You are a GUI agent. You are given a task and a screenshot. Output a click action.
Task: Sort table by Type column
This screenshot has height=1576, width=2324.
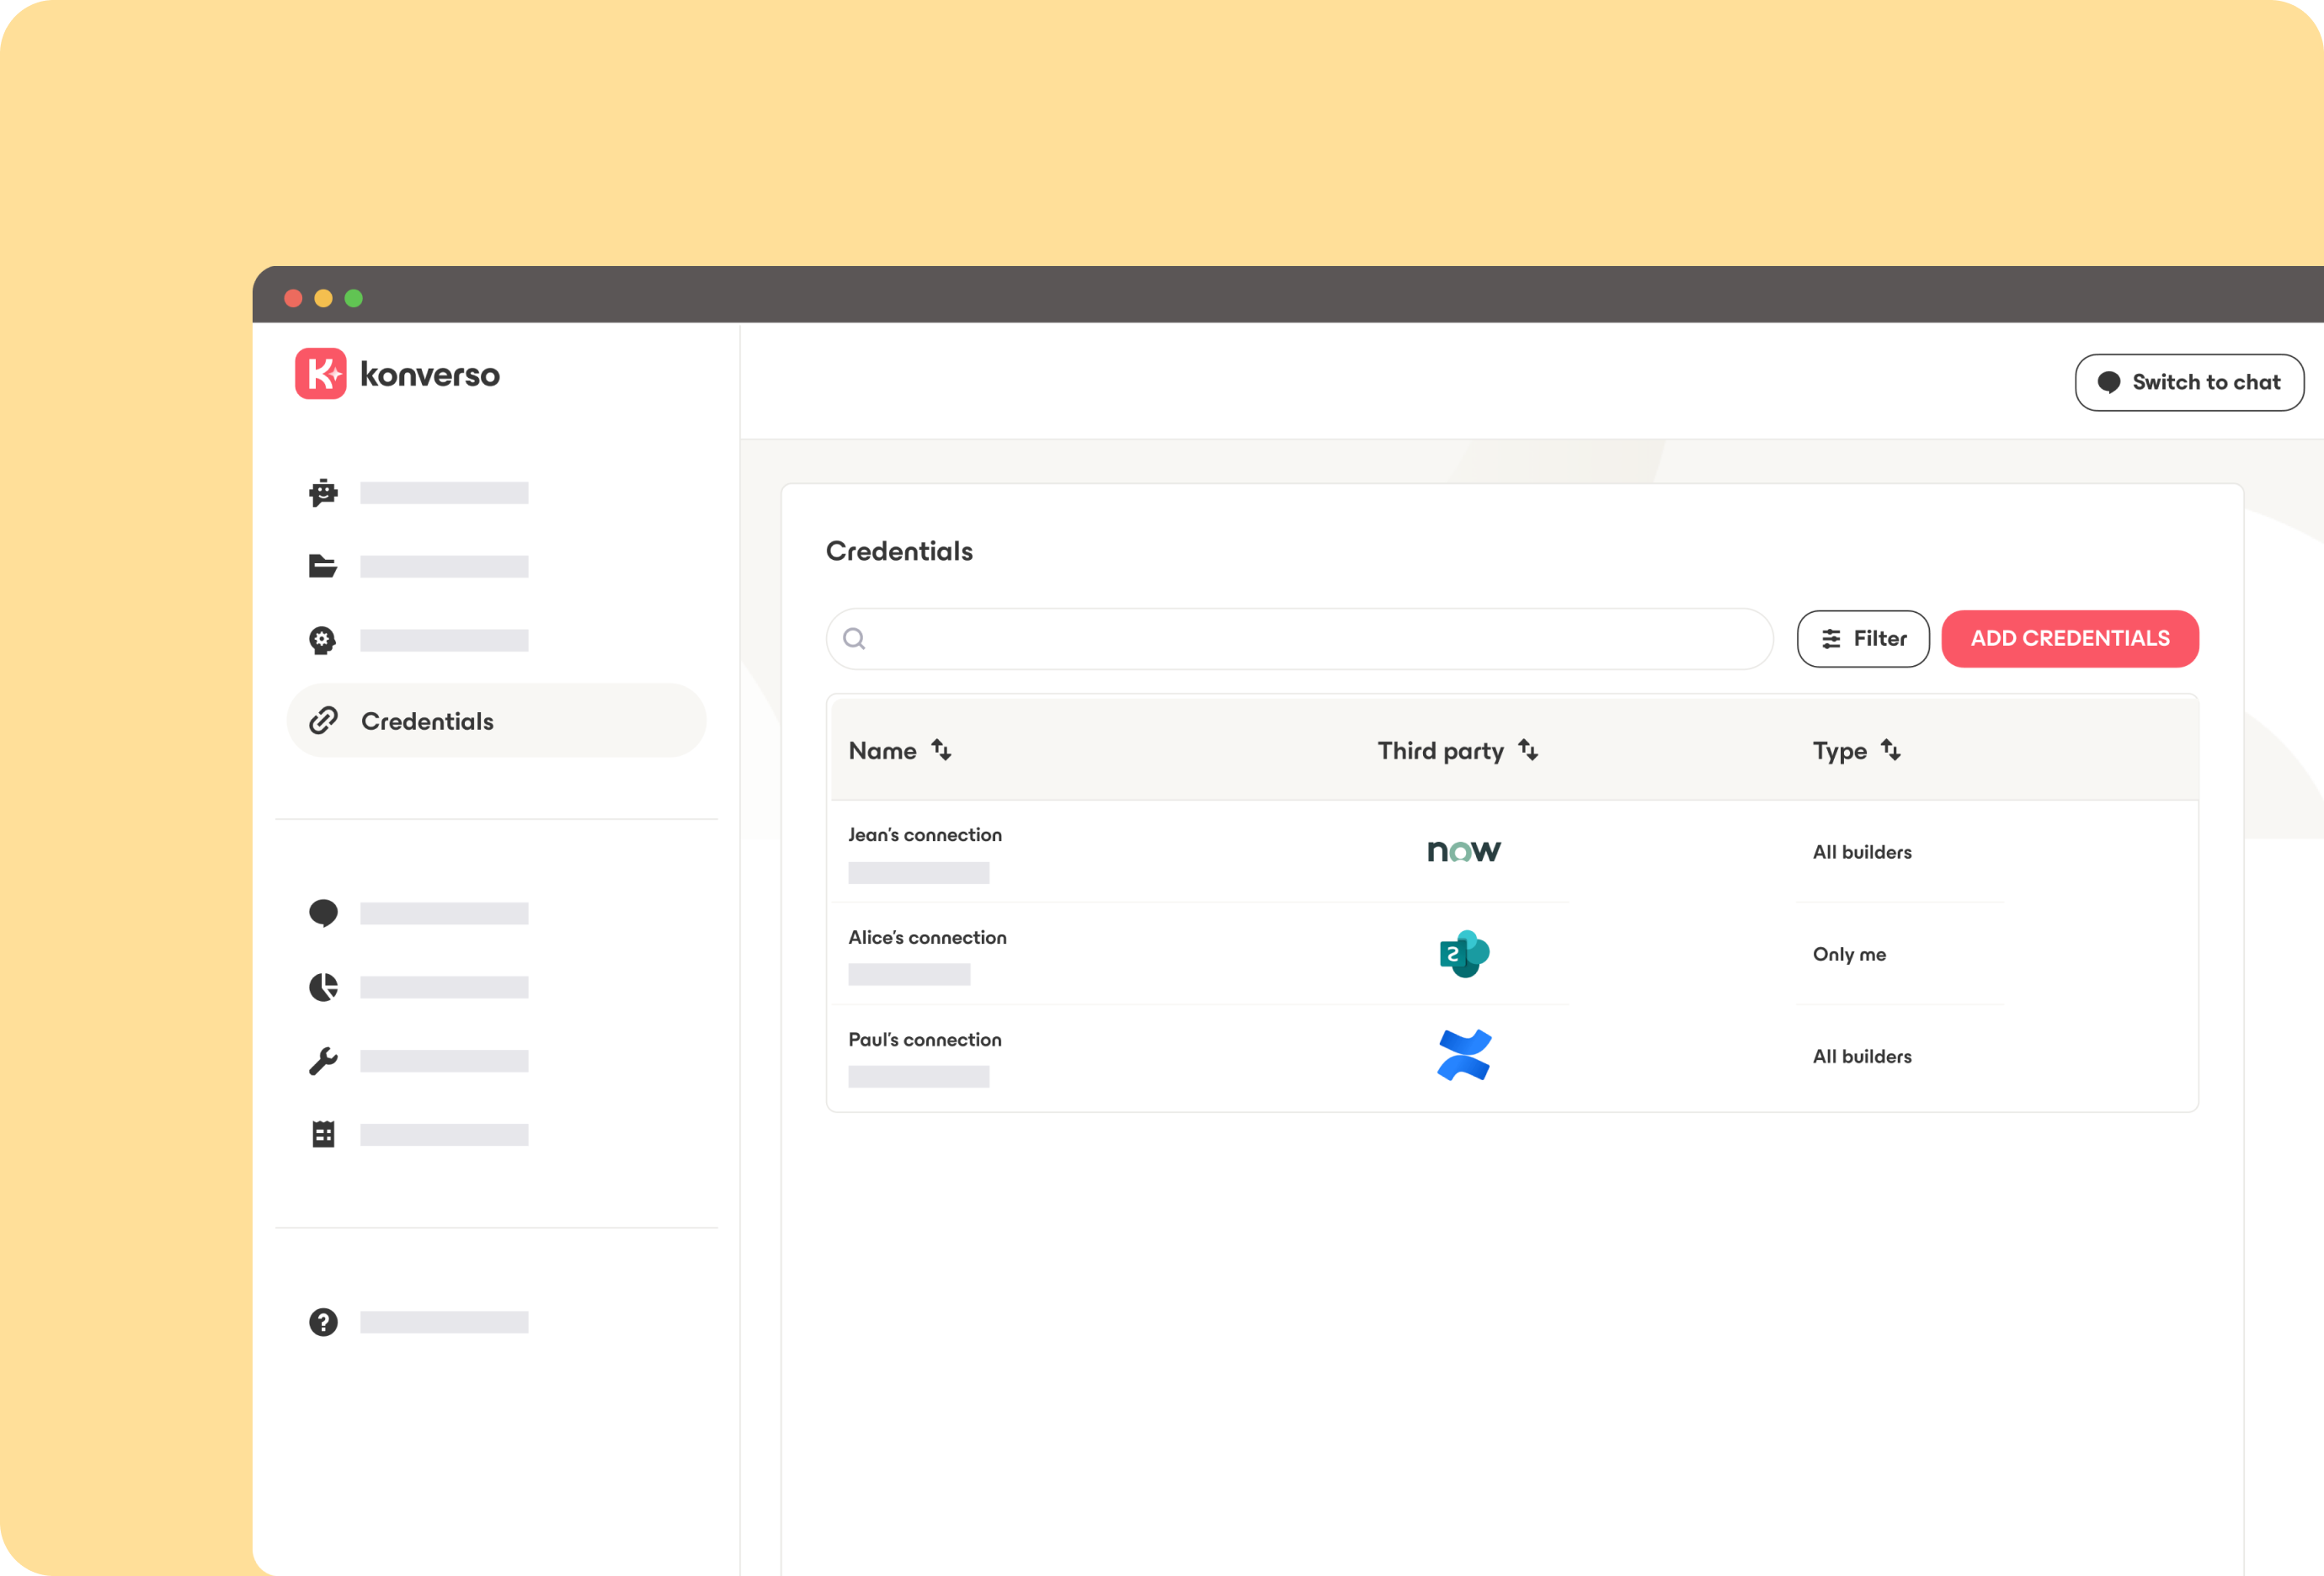click(x=1890, y=750)
